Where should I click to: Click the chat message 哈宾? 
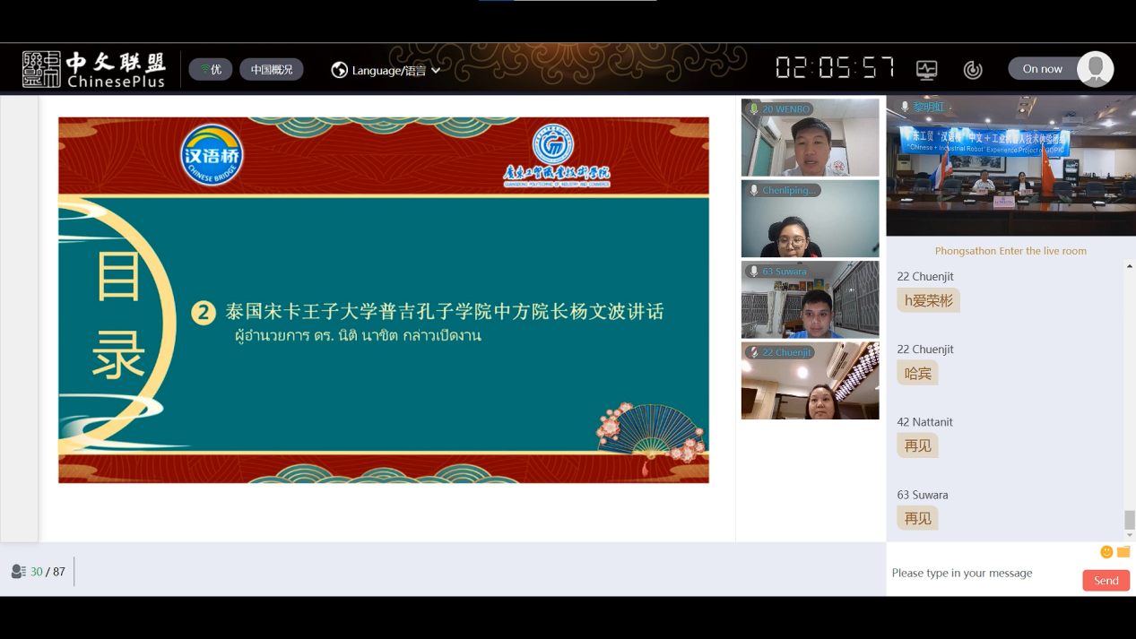coord(917,373)
